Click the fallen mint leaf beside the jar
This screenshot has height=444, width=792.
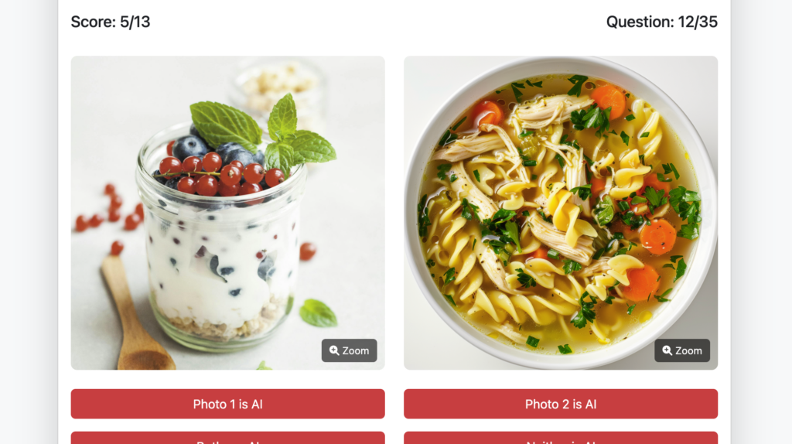point(318,313)
